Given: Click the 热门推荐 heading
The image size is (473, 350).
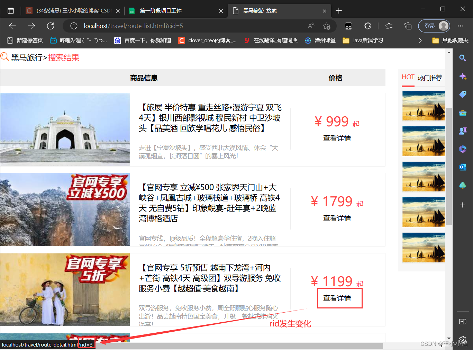Looking at the screenshot, I should coord(430,78).
